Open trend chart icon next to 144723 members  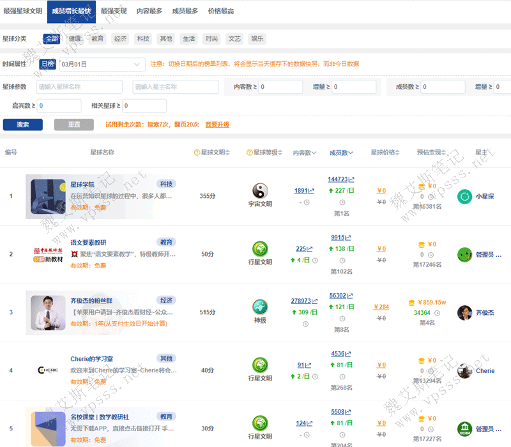coord(351,180)
